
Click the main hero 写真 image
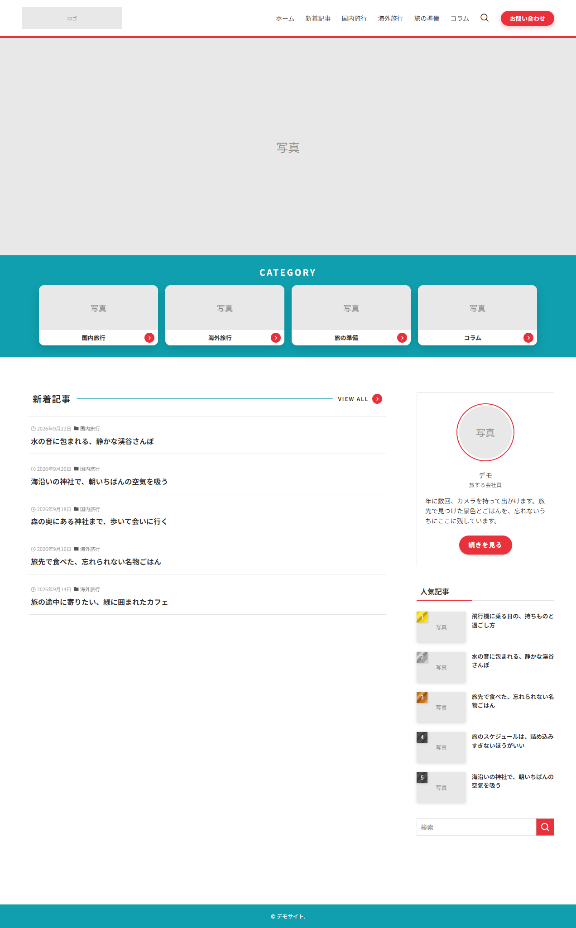coord(288,147)
